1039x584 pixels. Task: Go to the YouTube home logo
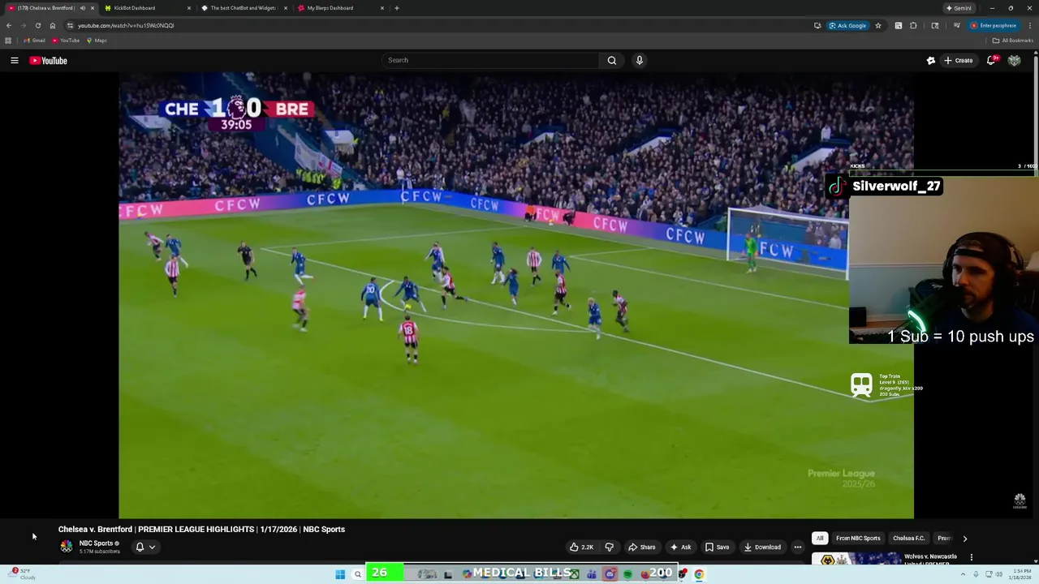[49, 60]
